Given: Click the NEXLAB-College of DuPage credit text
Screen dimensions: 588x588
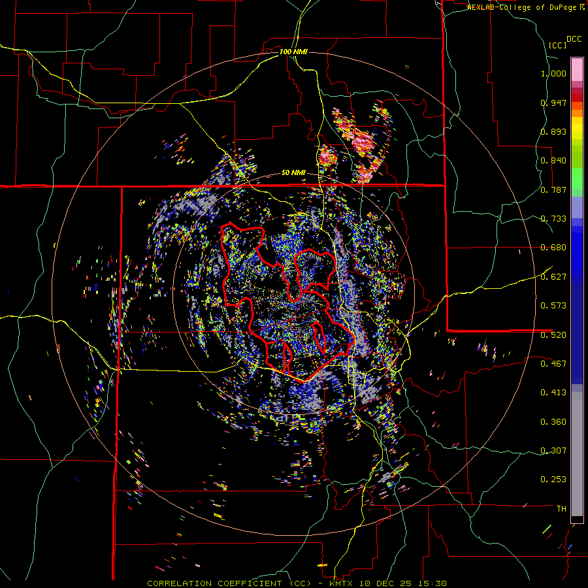Looking at the screenshot, I should point(523,7).
